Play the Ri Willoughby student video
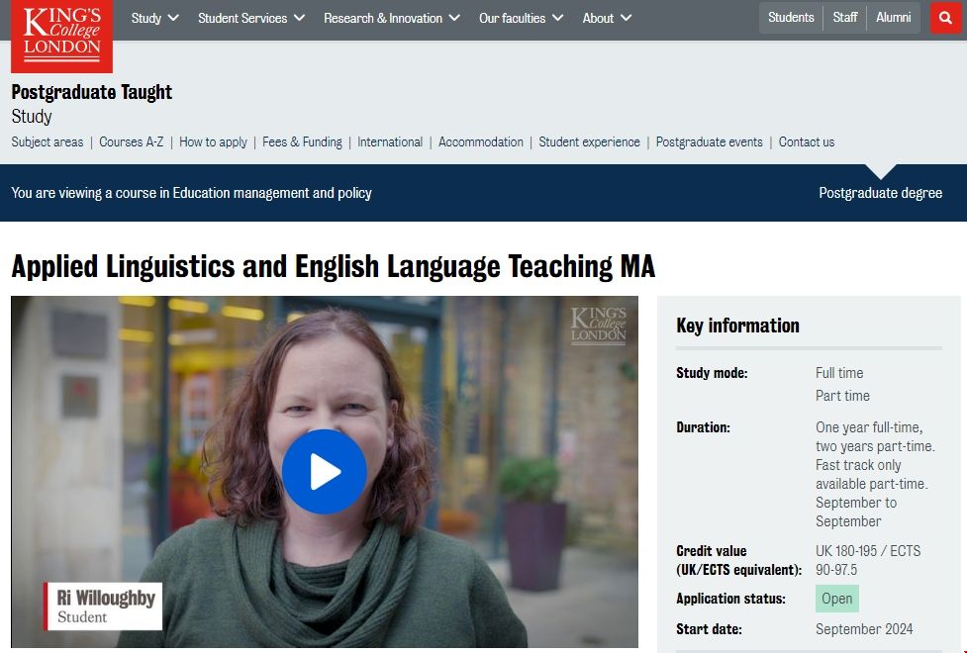This screenshot has height=653, width=967. pyautogui.click(x=324, y=472)
